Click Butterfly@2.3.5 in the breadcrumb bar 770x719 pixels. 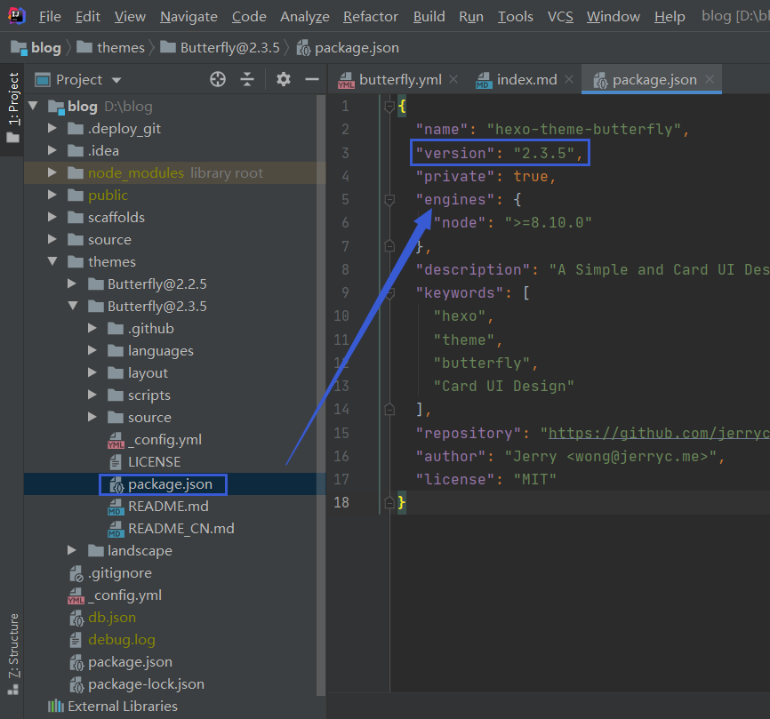220,48
